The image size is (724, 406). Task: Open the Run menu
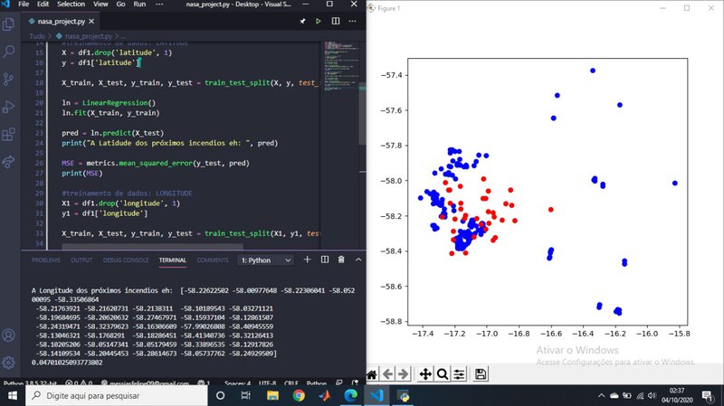[139, 5]
